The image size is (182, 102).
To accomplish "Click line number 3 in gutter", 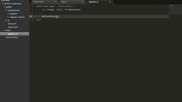I will pos(32,13).
